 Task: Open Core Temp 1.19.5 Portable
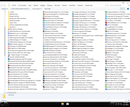click(113, 21)
